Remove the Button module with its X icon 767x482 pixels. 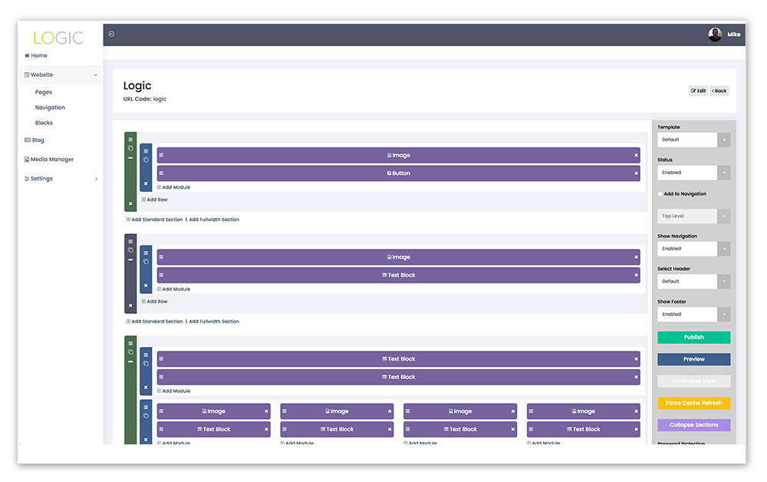coord(636,173)
